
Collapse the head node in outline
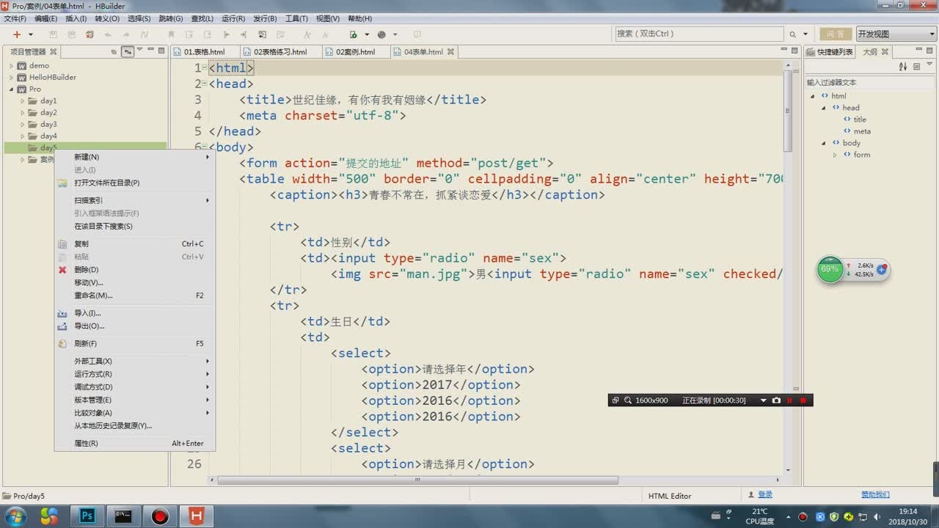tap(824, 108)
